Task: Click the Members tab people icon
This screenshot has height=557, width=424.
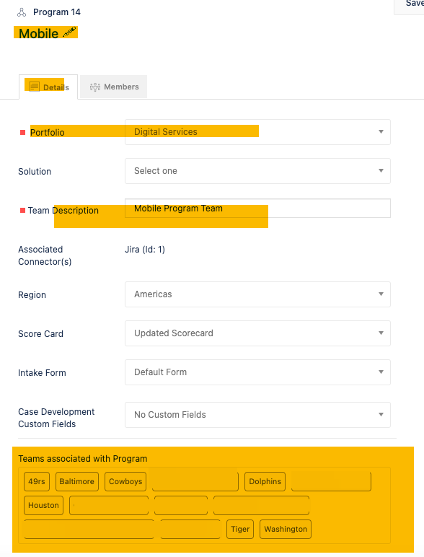Action: click(95, 87)
